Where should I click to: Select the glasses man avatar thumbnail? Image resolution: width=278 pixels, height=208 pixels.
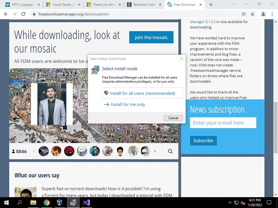point(120,151)
